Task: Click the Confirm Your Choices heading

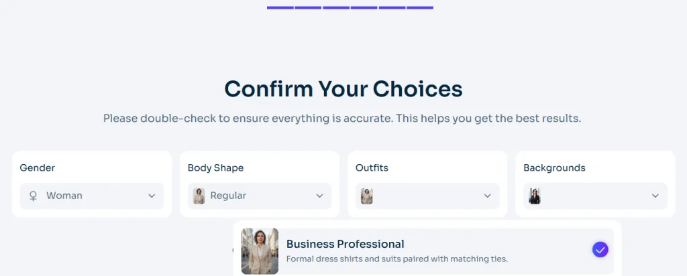Action: (x=343, y=89)
